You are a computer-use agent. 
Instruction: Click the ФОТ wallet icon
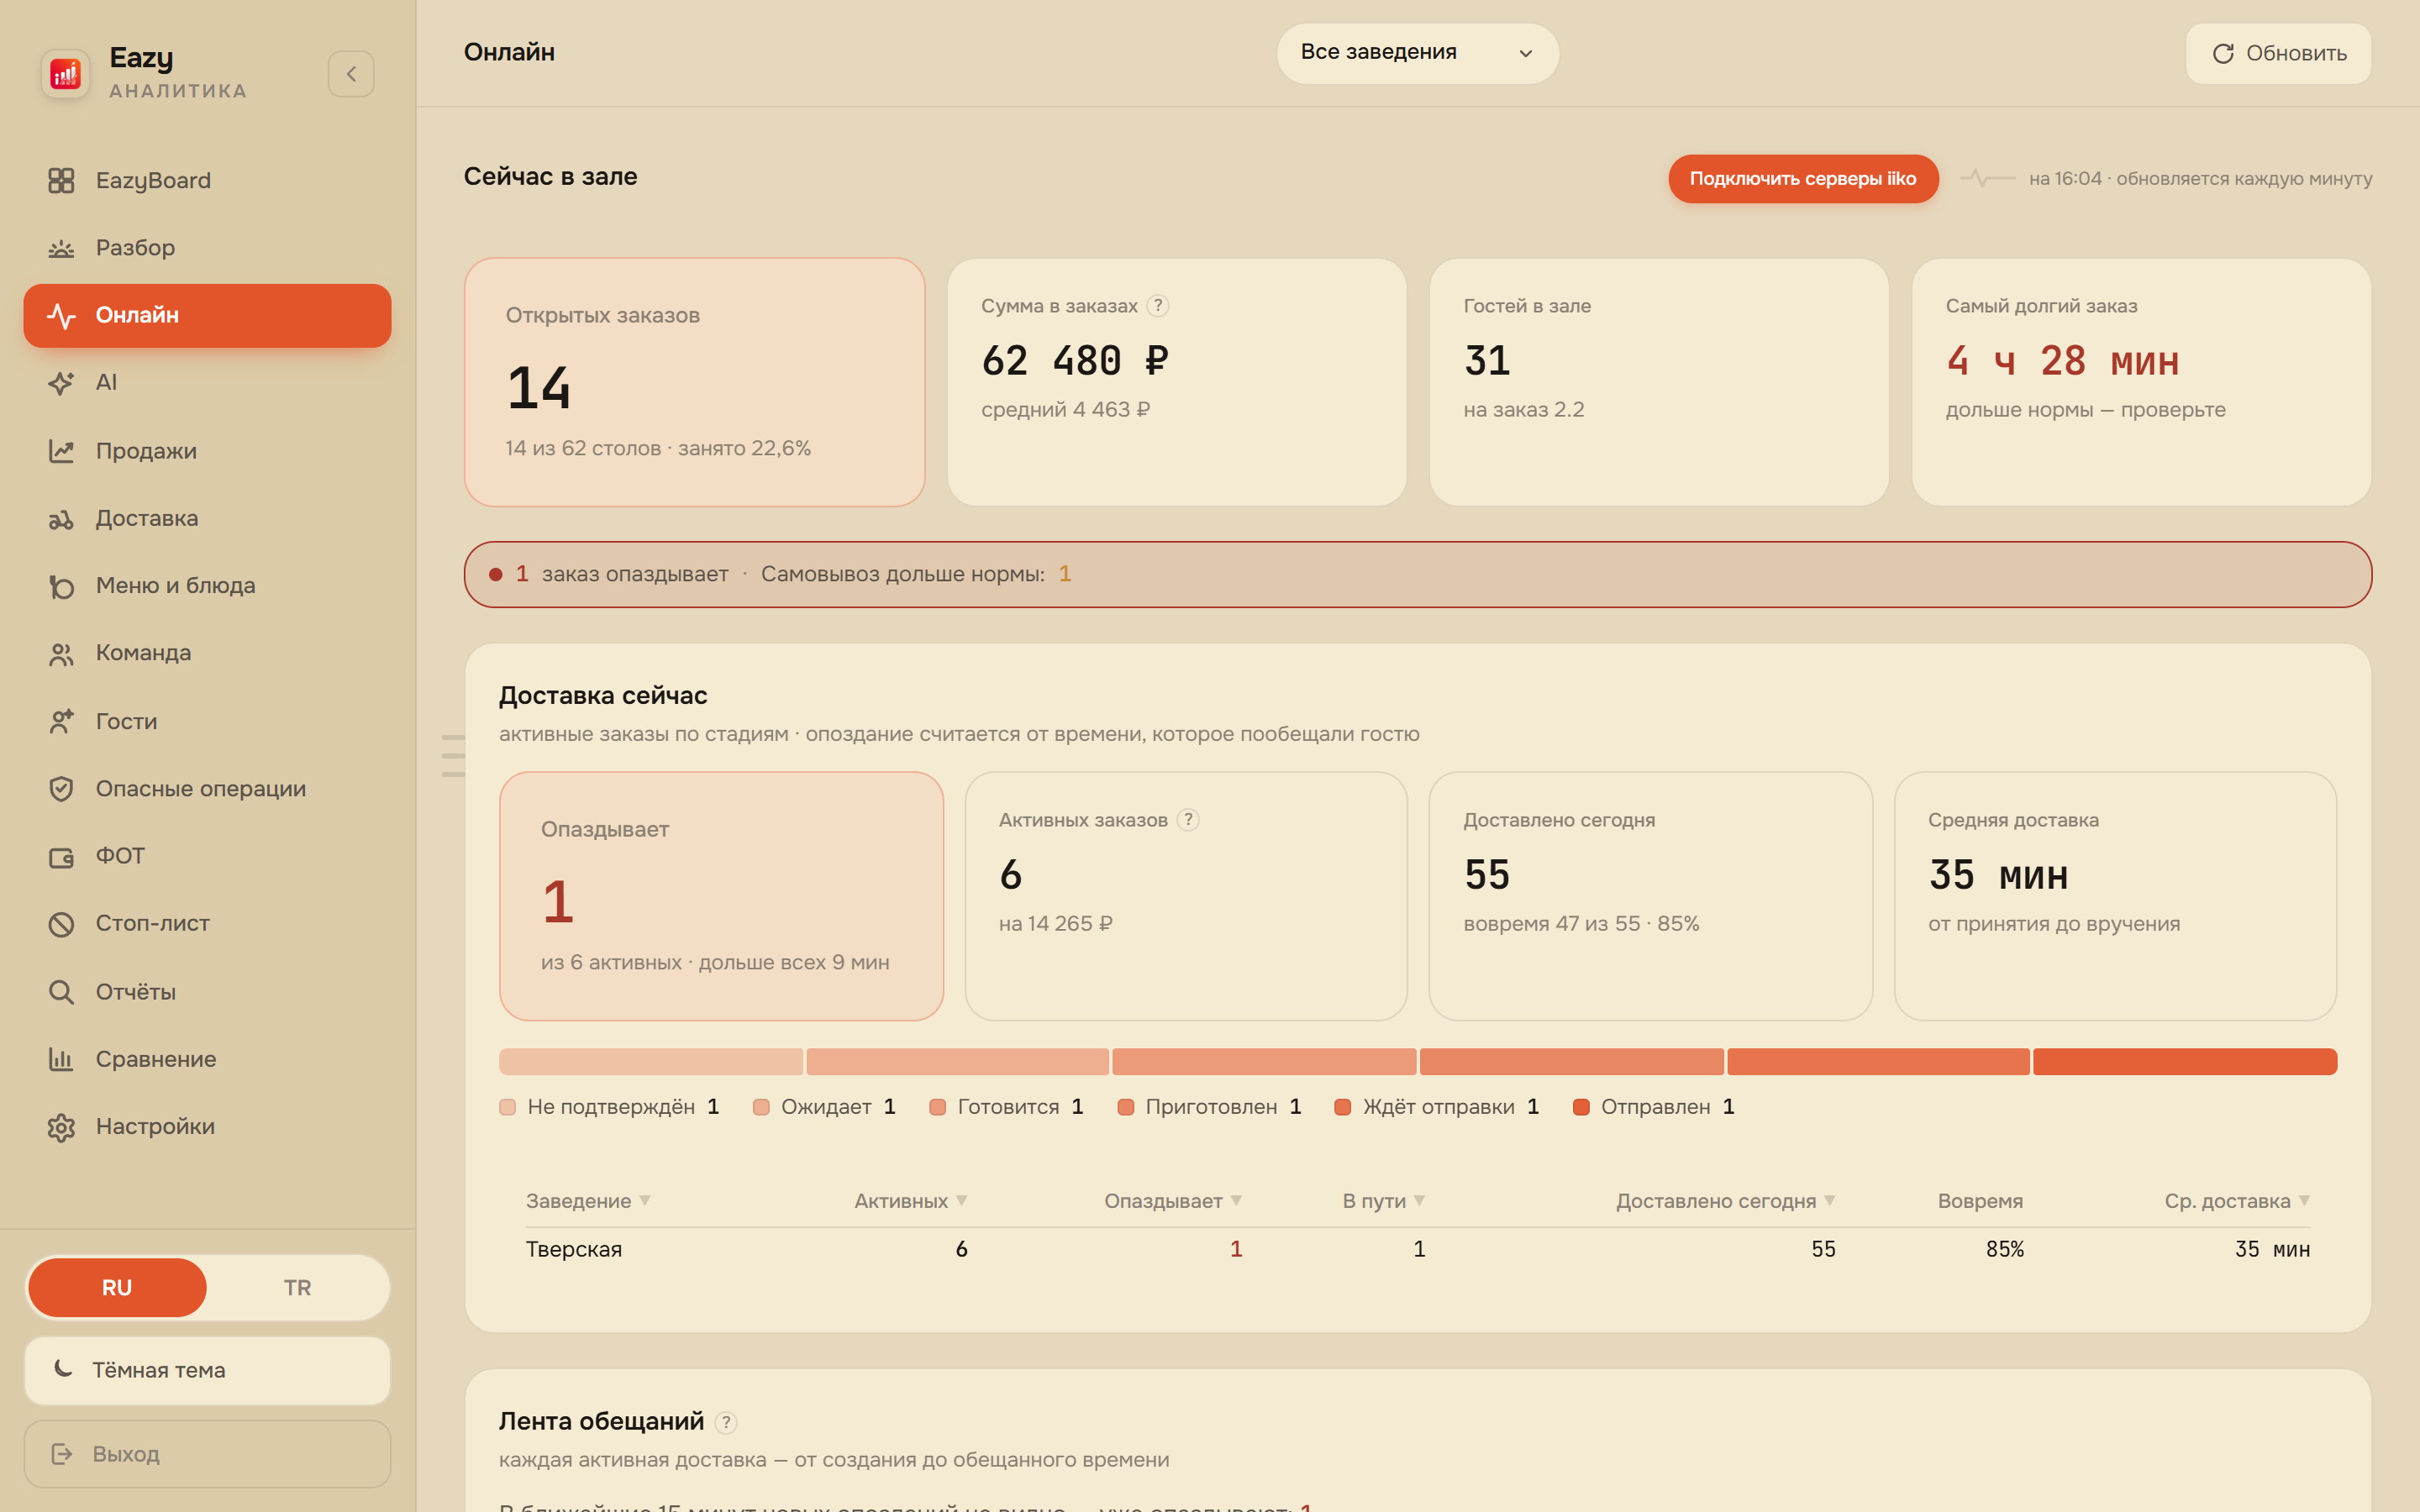click(x=61, y=856)
